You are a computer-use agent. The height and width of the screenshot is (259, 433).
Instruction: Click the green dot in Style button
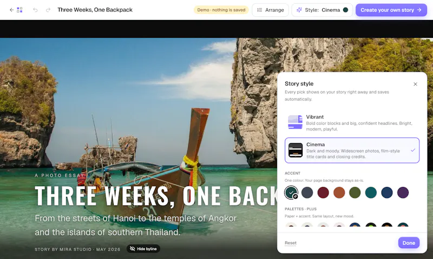(345, 10)
